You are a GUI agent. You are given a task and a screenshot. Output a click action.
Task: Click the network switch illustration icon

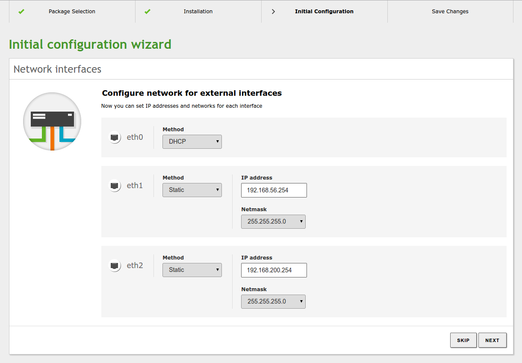click(52, 121)
